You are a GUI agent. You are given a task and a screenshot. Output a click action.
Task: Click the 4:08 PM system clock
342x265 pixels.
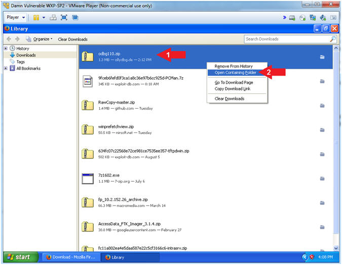[325, 257]
